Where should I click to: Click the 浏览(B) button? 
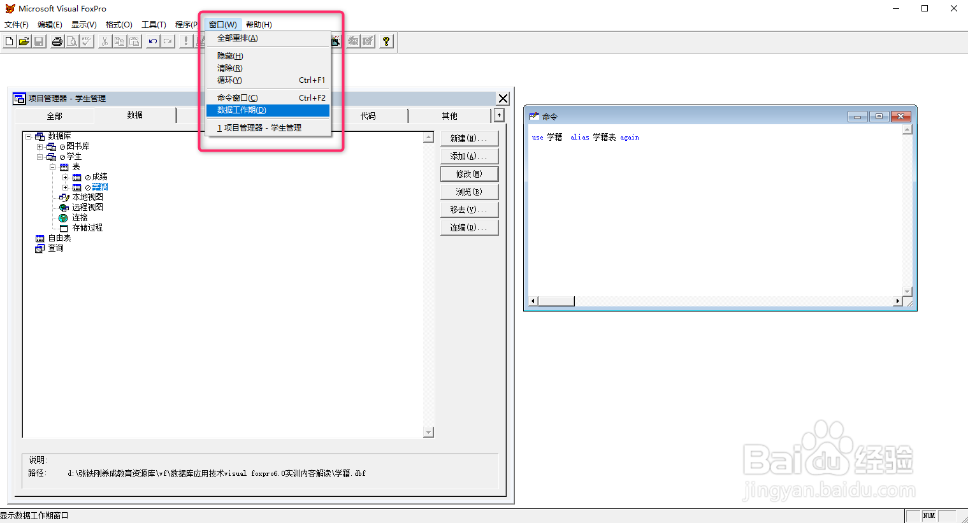pos(469,192)
